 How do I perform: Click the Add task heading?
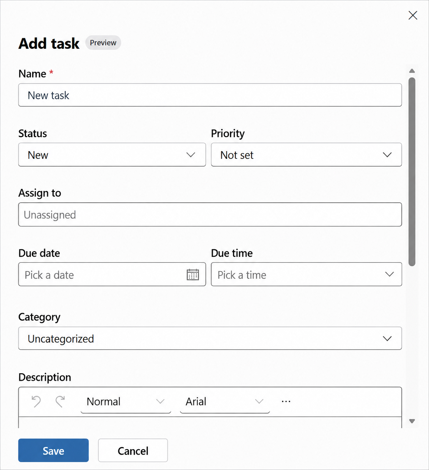49,43
